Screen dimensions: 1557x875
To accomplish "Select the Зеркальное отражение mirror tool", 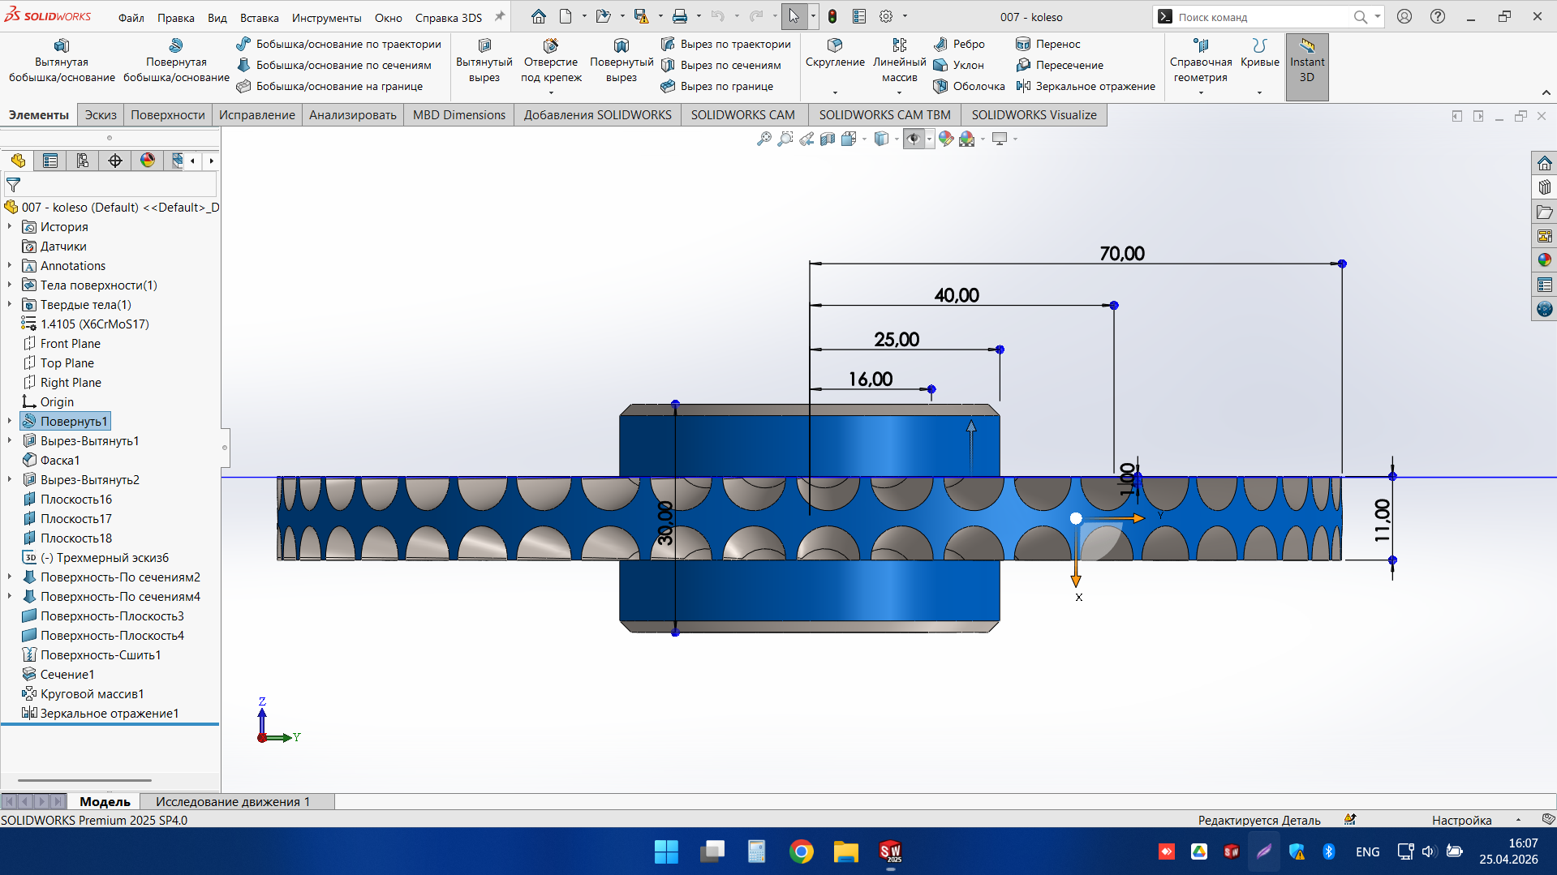I will pos(1086,86).
